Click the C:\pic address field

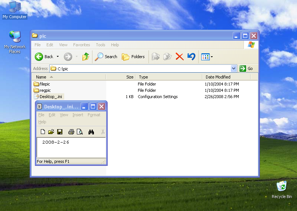[x=140, y=68]
